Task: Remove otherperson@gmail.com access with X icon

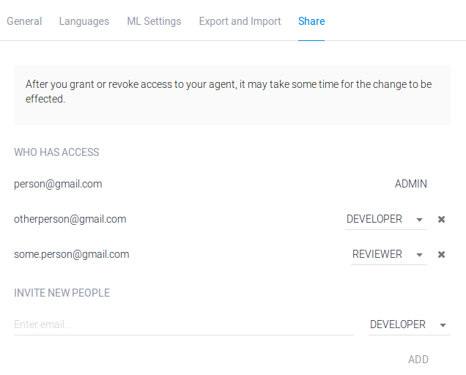Action: click(441, 219)
